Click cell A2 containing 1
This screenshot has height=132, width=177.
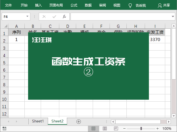tap(17, 40)
